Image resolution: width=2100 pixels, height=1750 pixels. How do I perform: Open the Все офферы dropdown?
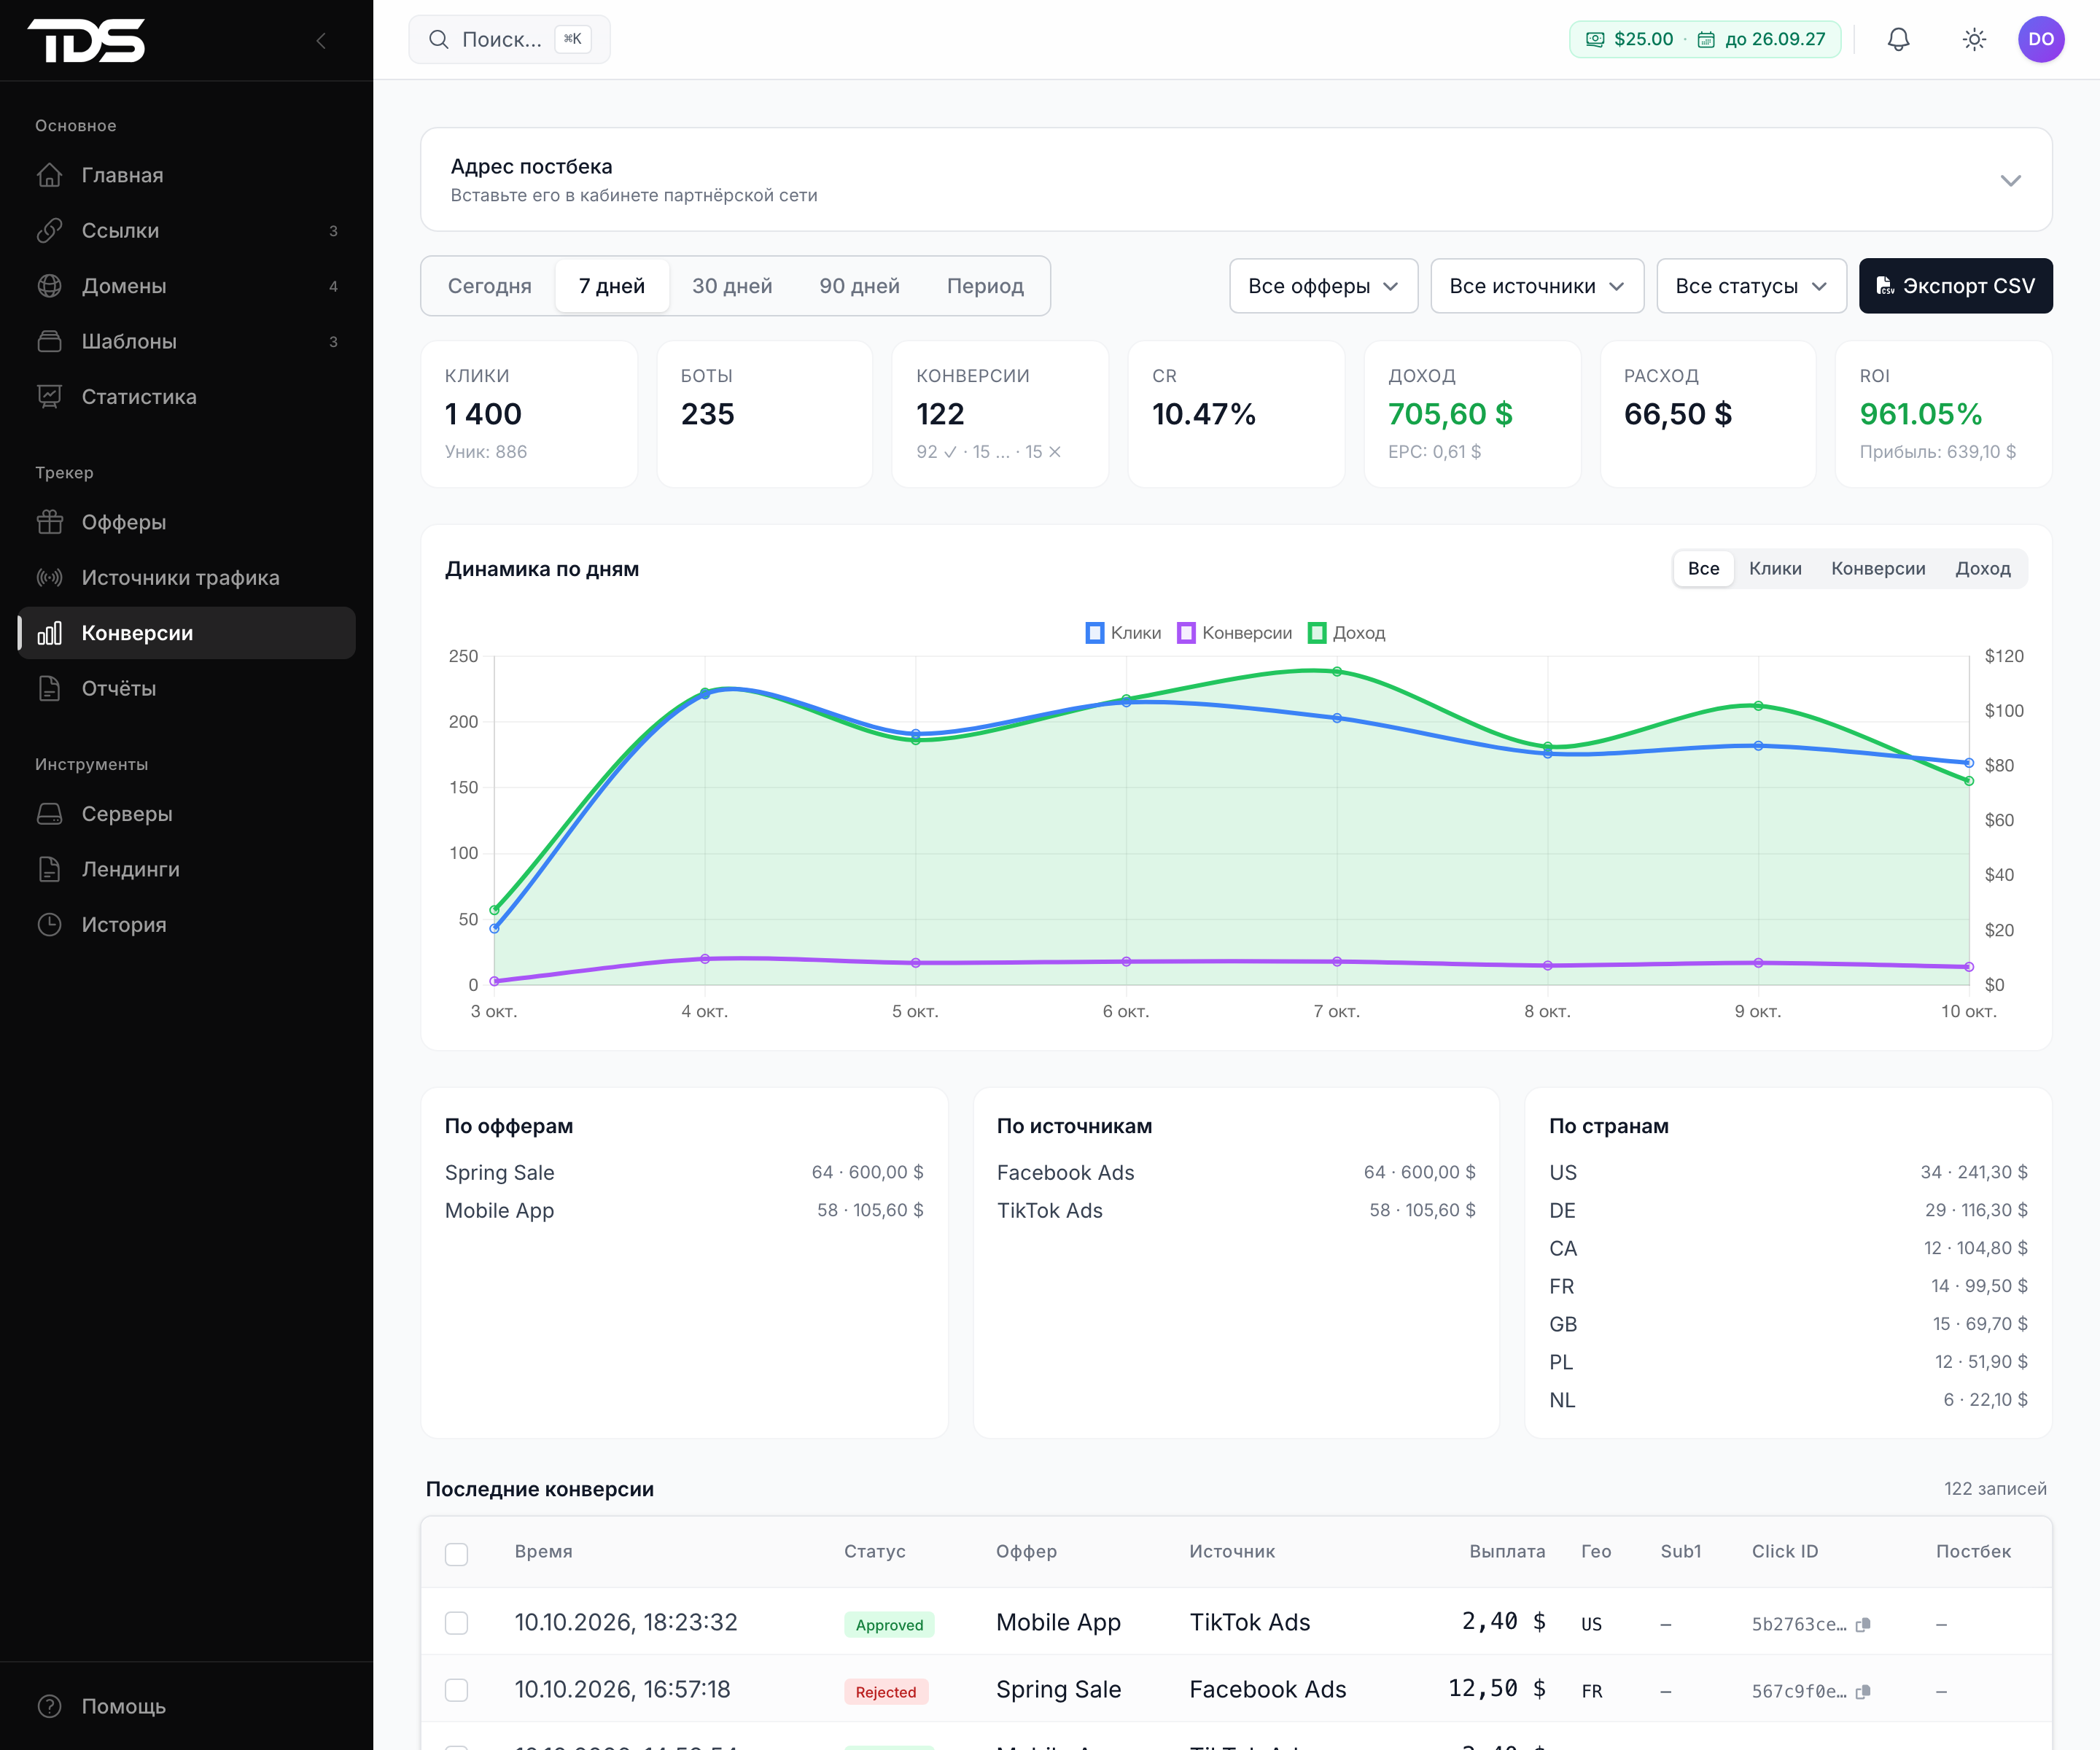1323,286
